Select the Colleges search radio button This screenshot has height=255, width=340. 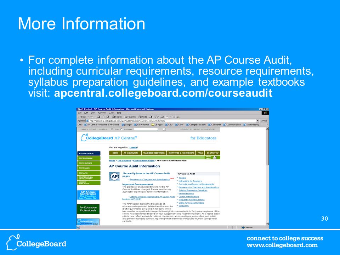coord(121,129)
